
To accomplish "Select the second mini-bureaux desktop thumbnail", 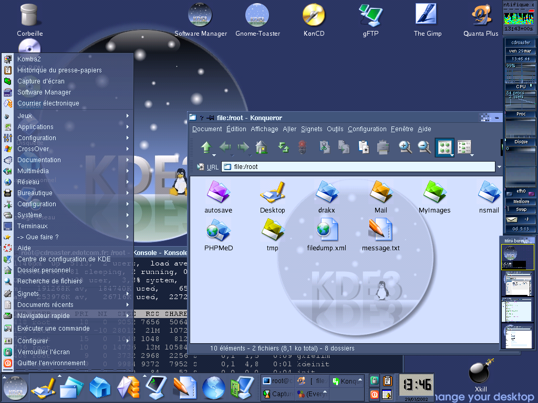I will 517,284.
